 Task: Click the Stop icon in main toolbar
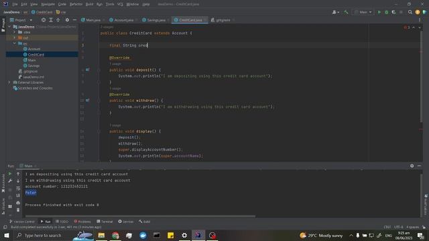(401, 12)
